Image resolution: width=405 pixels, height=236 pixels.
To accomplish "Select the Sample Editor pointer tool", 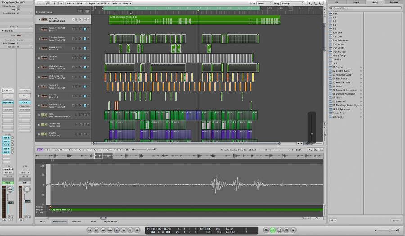I will (310, 150).
